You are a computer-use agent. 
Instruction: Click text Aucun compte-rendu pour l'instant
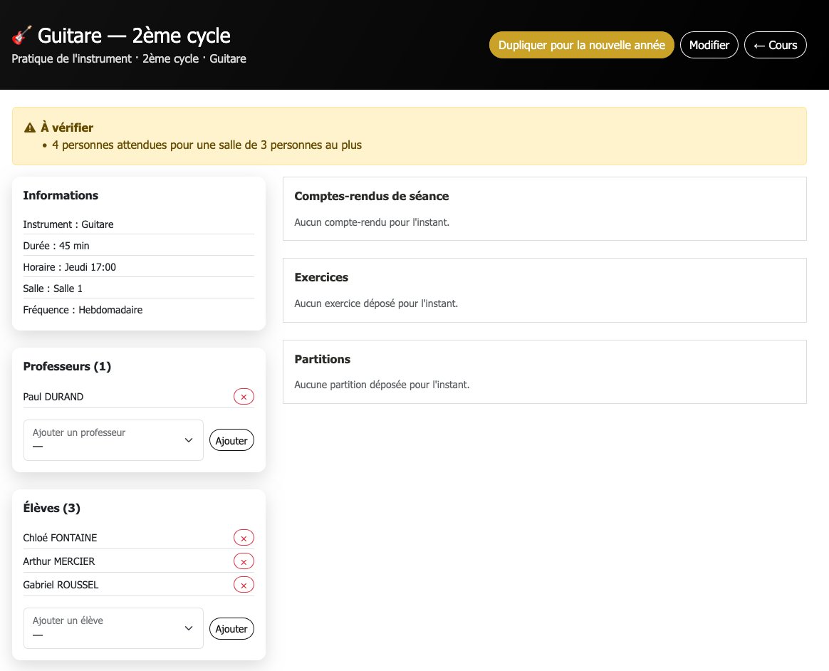point(372,222)
